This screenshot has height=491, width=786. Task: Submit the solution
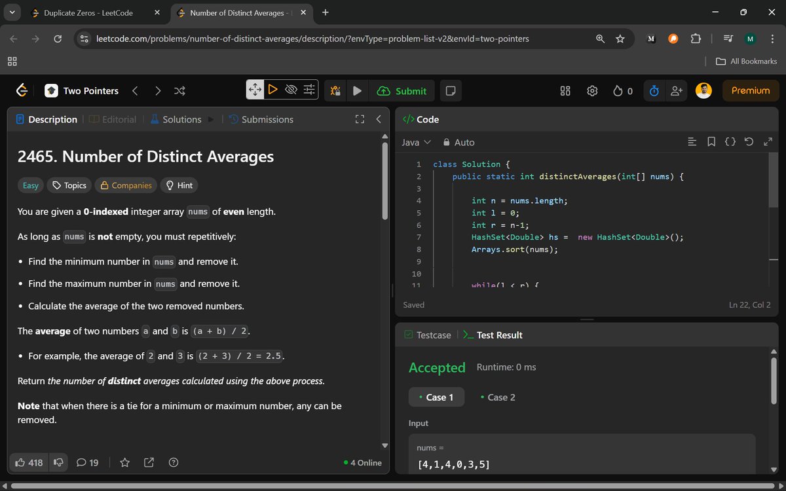click(x=402, y=91)
